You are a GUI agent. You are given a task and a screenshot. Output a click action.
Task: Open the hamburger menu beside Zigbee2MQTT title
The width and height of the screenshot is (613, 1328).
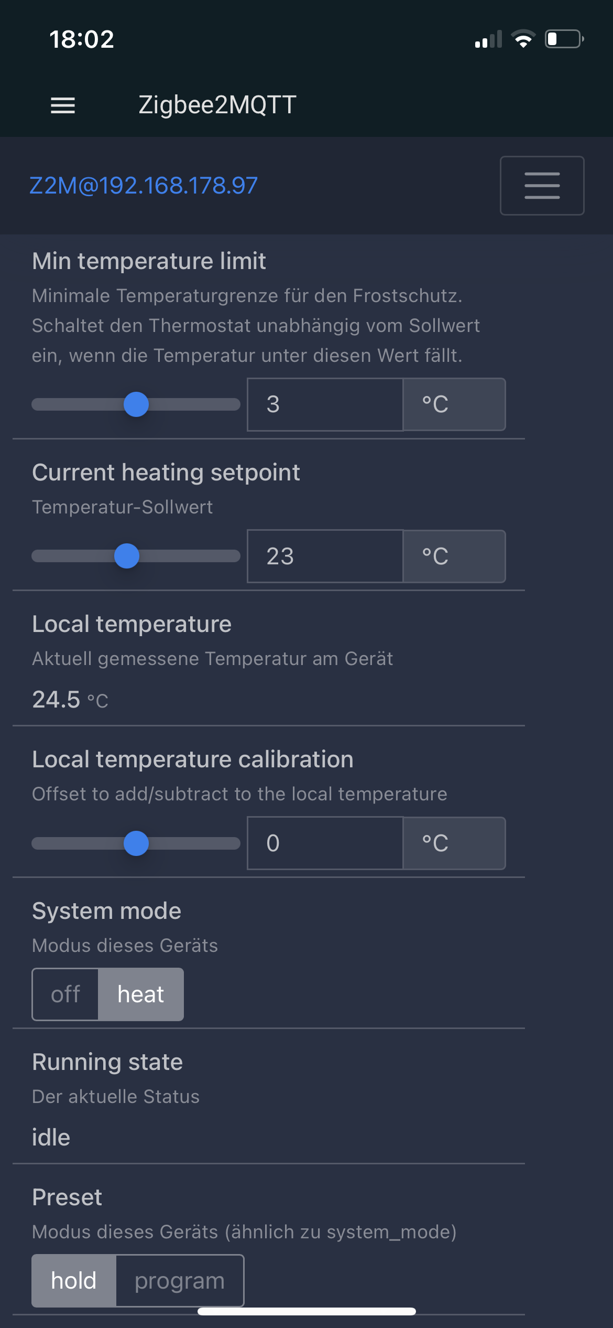point(63,105)
